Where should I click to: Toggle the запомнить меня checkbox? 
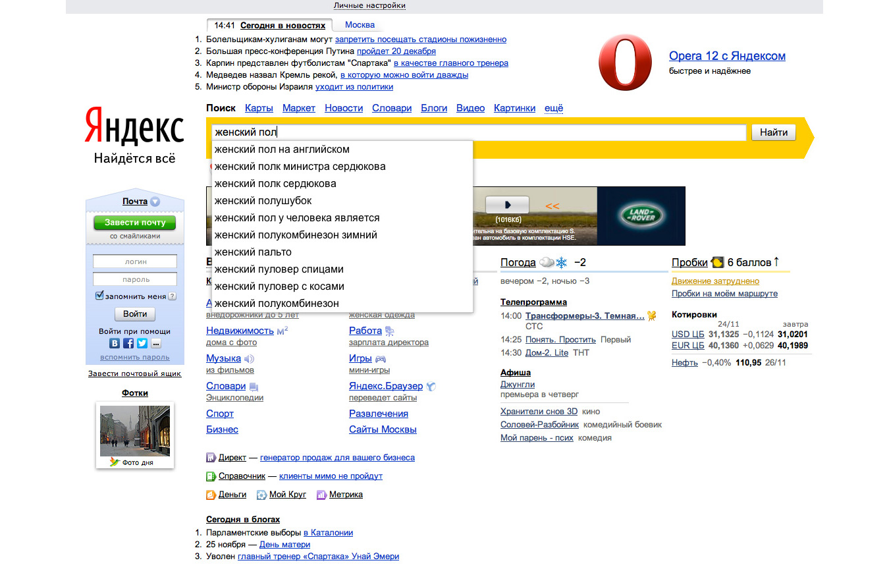(100, 296)
